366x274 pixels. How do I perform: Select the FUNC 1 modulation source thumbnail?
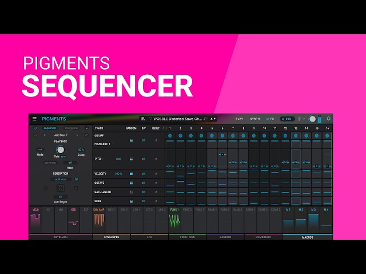point(174,220)
